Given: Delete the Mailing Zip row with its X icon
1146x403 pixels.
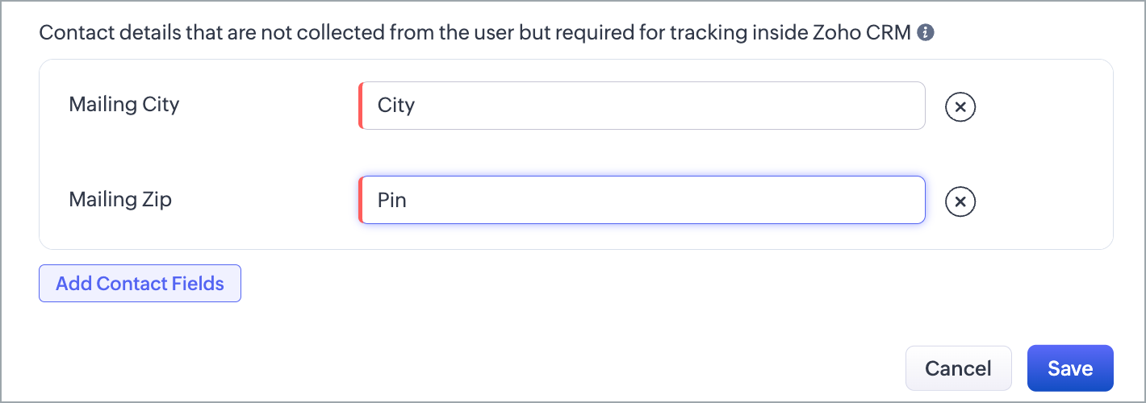Looking at the screenshot, I should pos(960,201).
